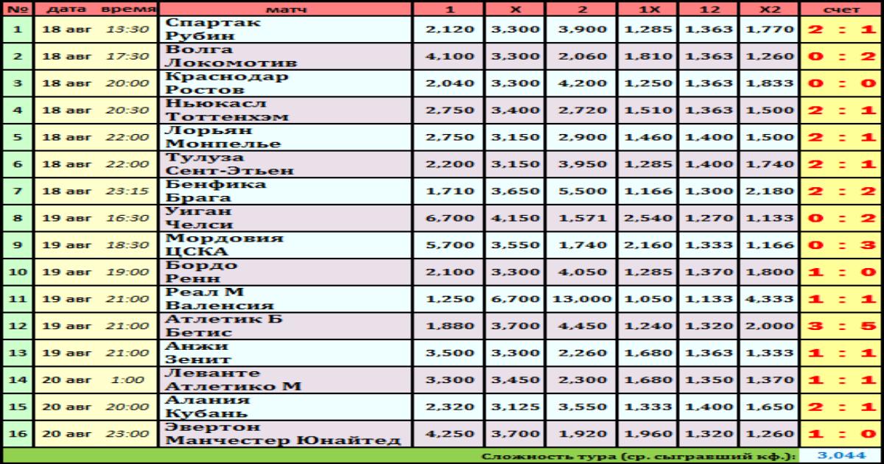The width and height of the screenshot is (884, 464).
Task: Select the 'X2' column header
Action: pos(769,9)
